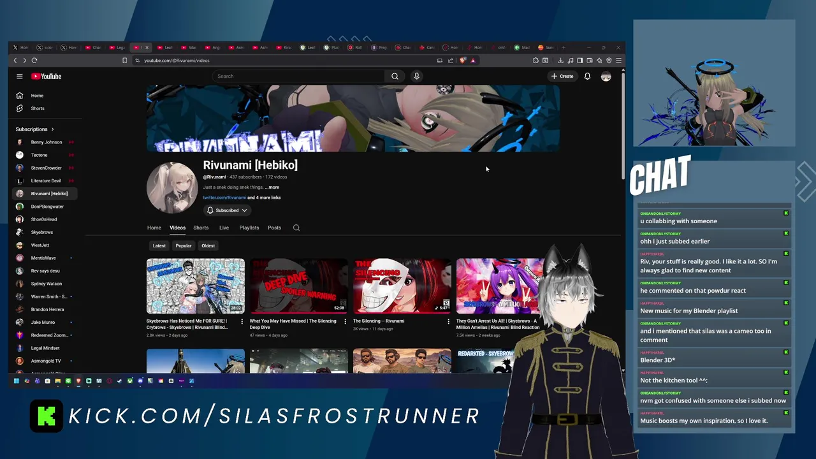Open the Xbox app from the taskbar

coord(129,381)
